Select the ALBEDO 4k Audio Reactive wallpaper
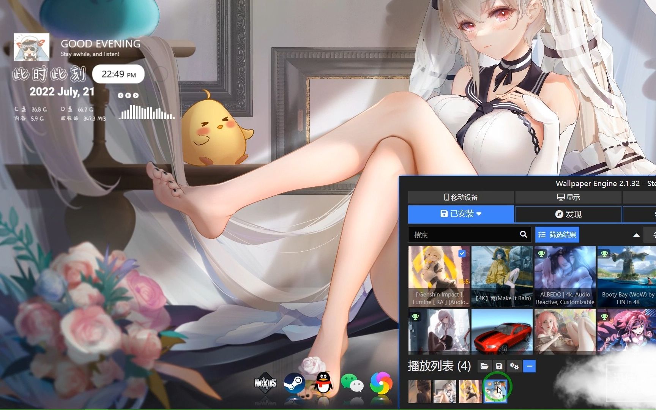Screen dimensions: 656x410 pyautogui.click(x=565, y=276)
